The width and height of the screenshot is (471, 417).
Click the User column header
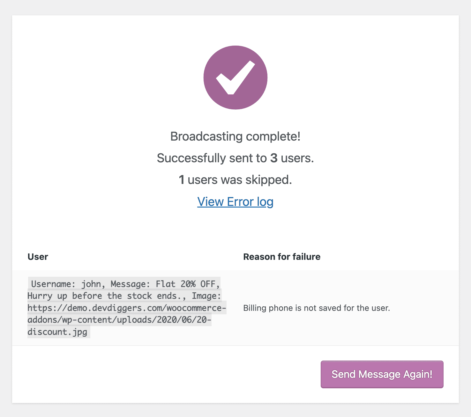tap(38, 257)
